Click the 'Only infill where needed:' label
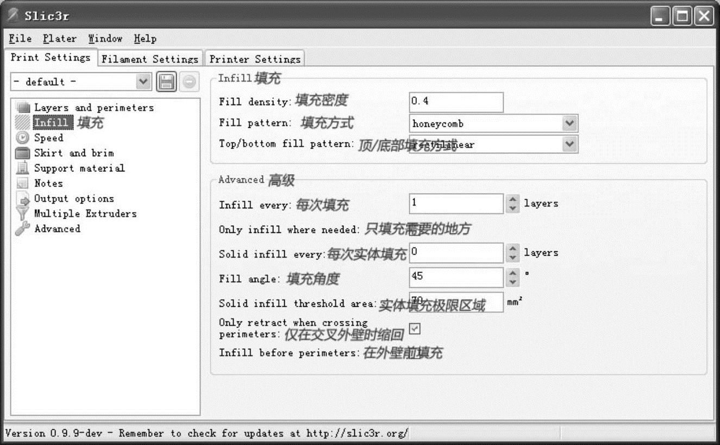 [290, 230]
